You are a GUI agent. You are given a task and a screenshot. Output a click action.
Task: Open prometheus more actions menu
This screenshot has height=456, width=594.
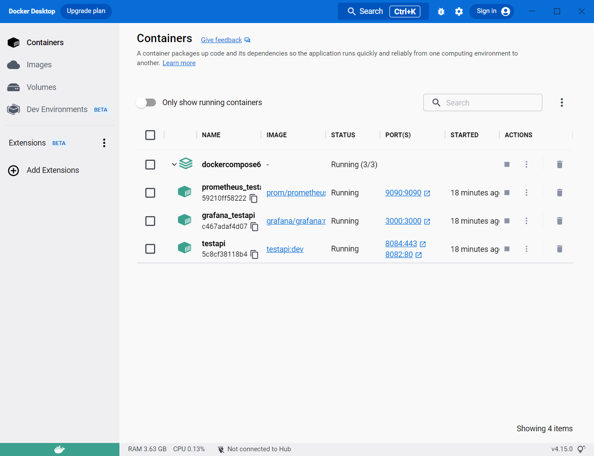pyautogui.click(x=526, y=193)
